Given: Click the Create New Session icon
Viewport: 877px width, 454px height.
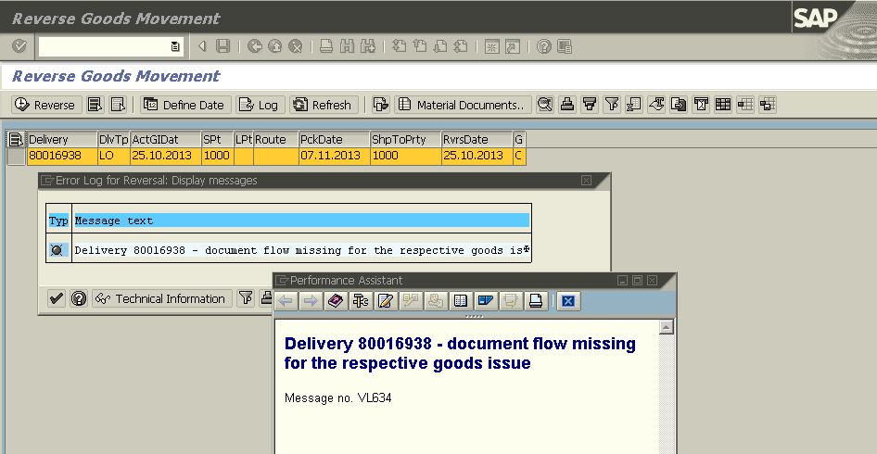Looking at the screenshot, I should (491, 46).
